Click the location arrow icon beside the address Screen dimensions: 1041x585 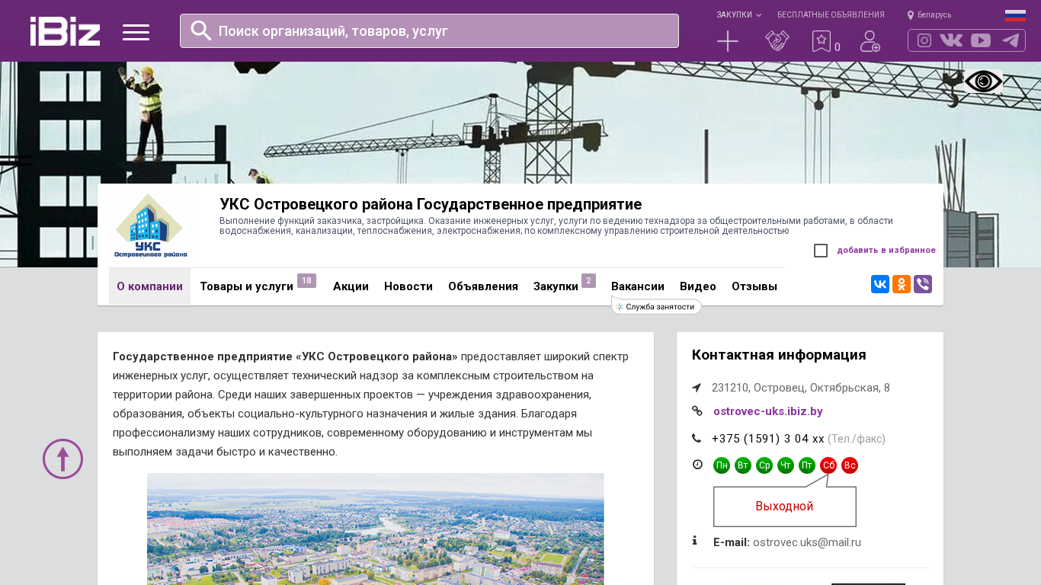697,388
